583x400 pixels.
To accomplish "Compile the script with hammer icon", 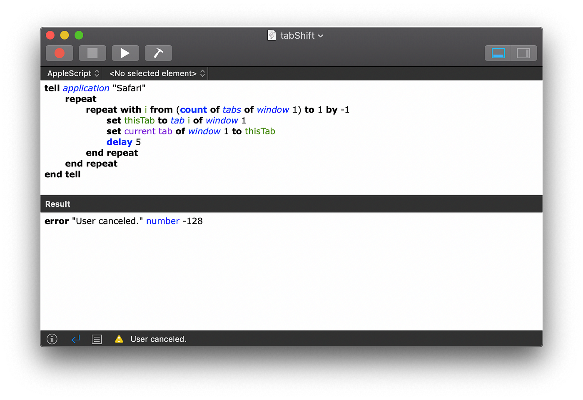I will click(x=158, y=53).
